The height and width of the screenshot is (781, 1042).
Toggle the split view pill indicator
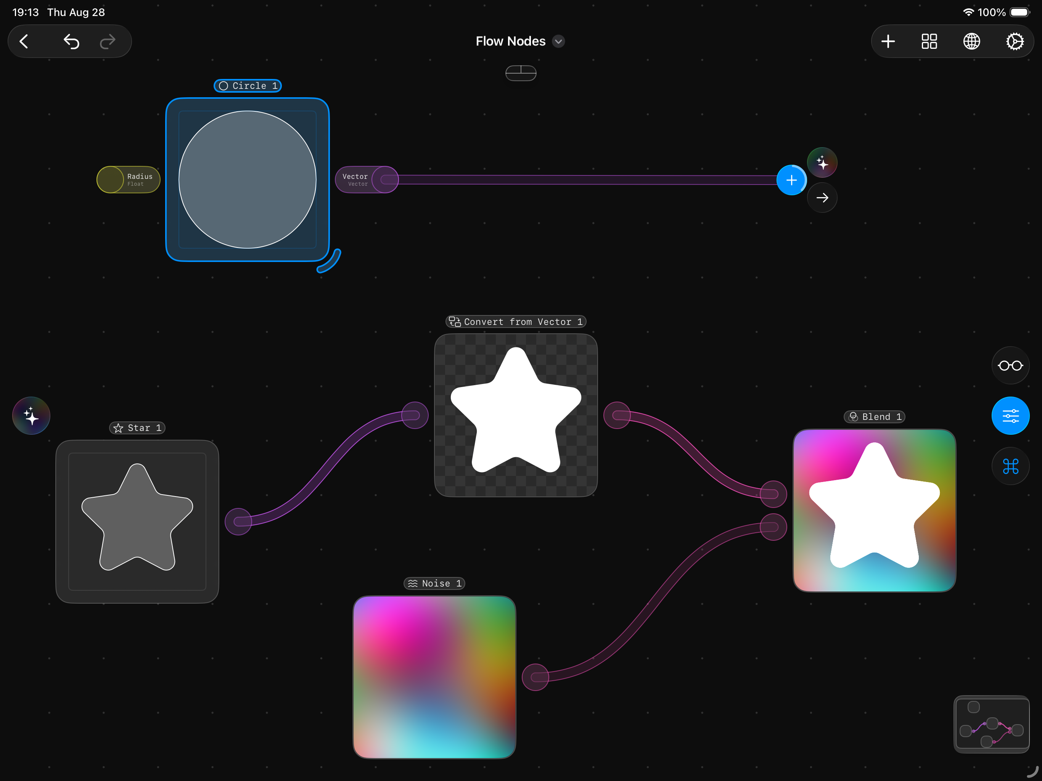pyautogui.click(x=521, y=73)
